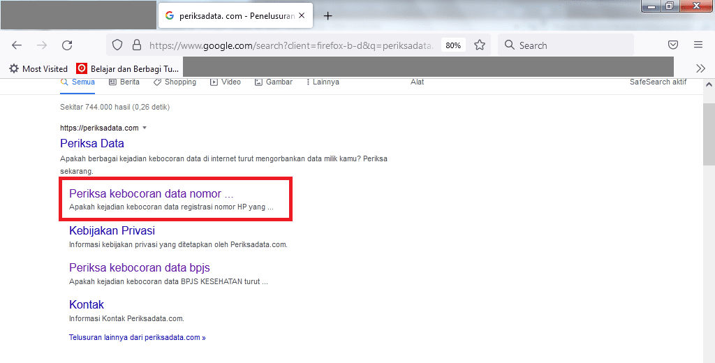Click the magnifier icon in Search box
Viewport: 715px width, 363px height.
click(509, 45)
